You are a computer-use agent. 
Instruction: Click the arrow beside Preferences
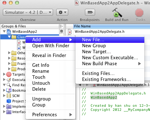point(71,115)
